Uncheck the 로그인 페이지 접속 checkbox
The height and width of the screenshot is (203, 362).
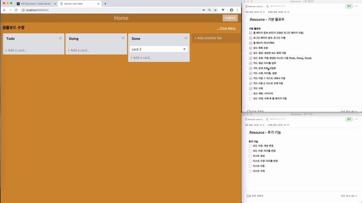click(x=251, y=38)
